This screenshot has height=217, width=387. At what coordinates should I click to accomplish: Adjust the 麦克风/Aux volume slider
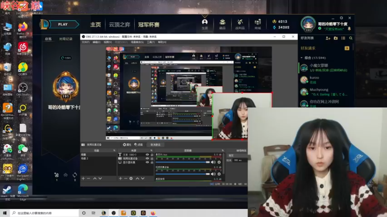[183, 162]
